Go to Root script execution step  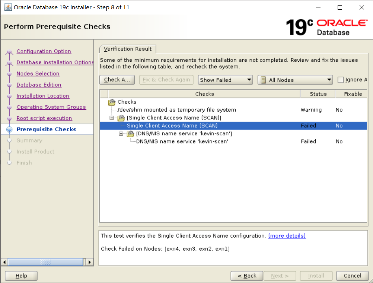pos(44,118)
